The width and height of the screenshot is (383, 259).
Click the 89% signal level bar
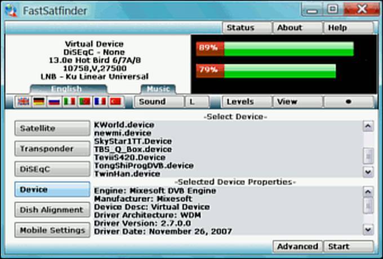[x=275, y=49]
